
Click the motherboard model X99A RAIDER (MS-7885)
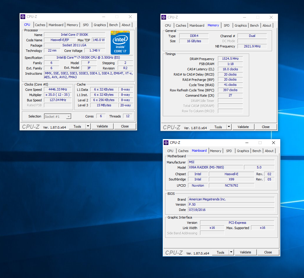[216, 167]
